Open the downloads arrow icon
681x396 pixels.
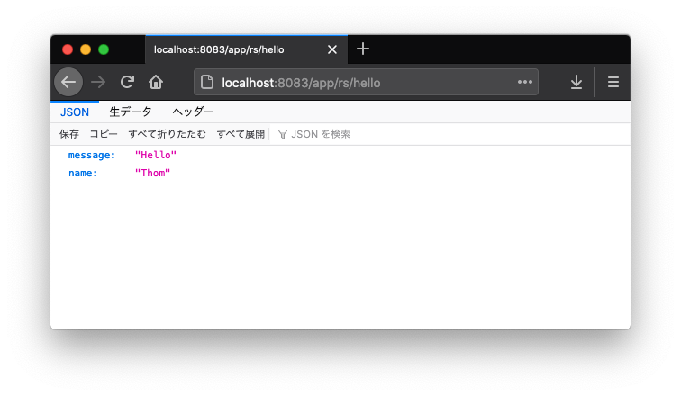577,82
